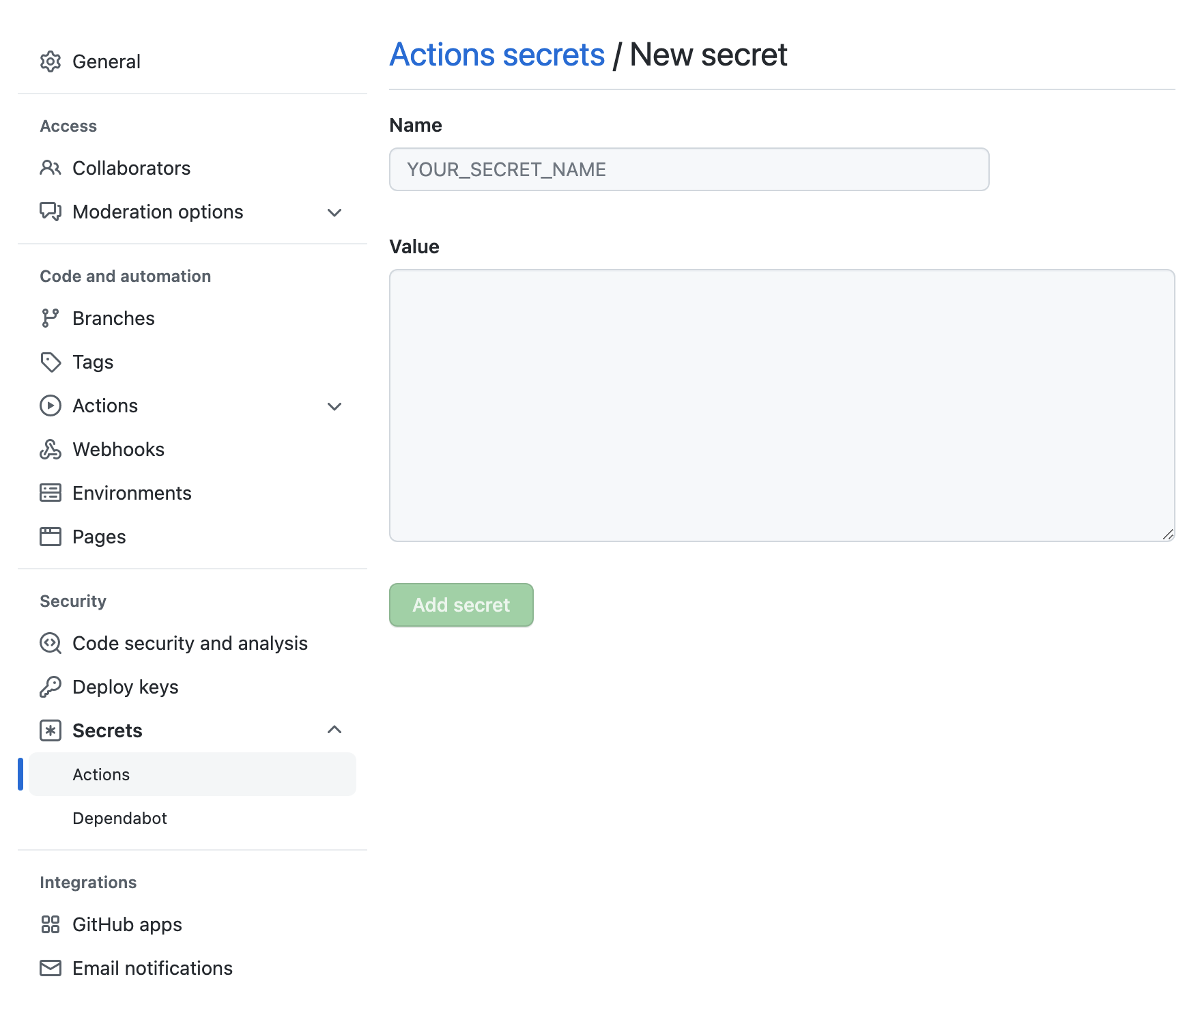Collapse the Secrets section

(334, 730)
